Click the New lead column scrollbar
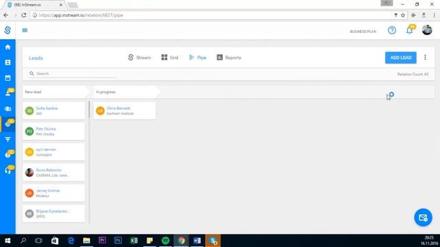 point(89,109)
